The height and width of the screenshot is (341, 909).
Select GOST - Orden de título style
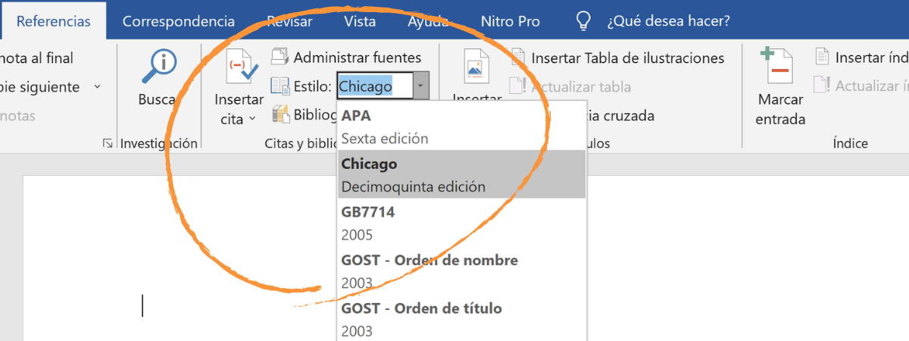[x=461, y=319]
